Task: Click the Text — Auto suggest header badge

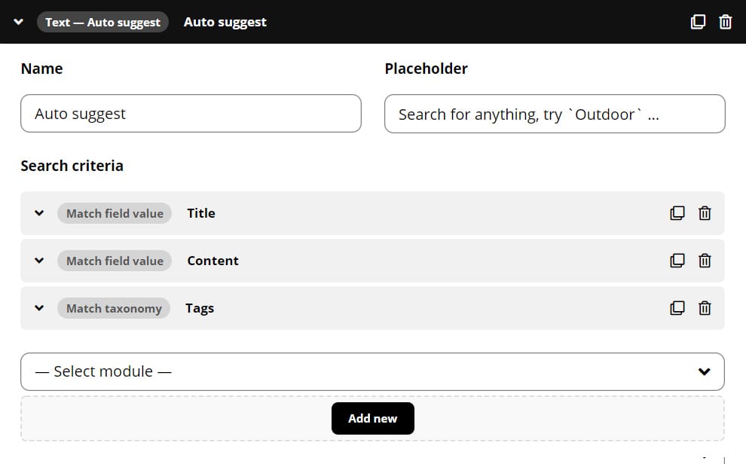Action: point(102,22)
